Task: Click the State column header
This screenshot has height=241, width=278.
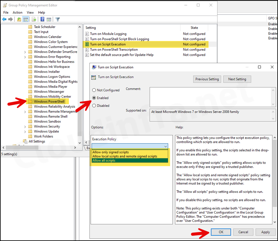Action: (194, 28)
